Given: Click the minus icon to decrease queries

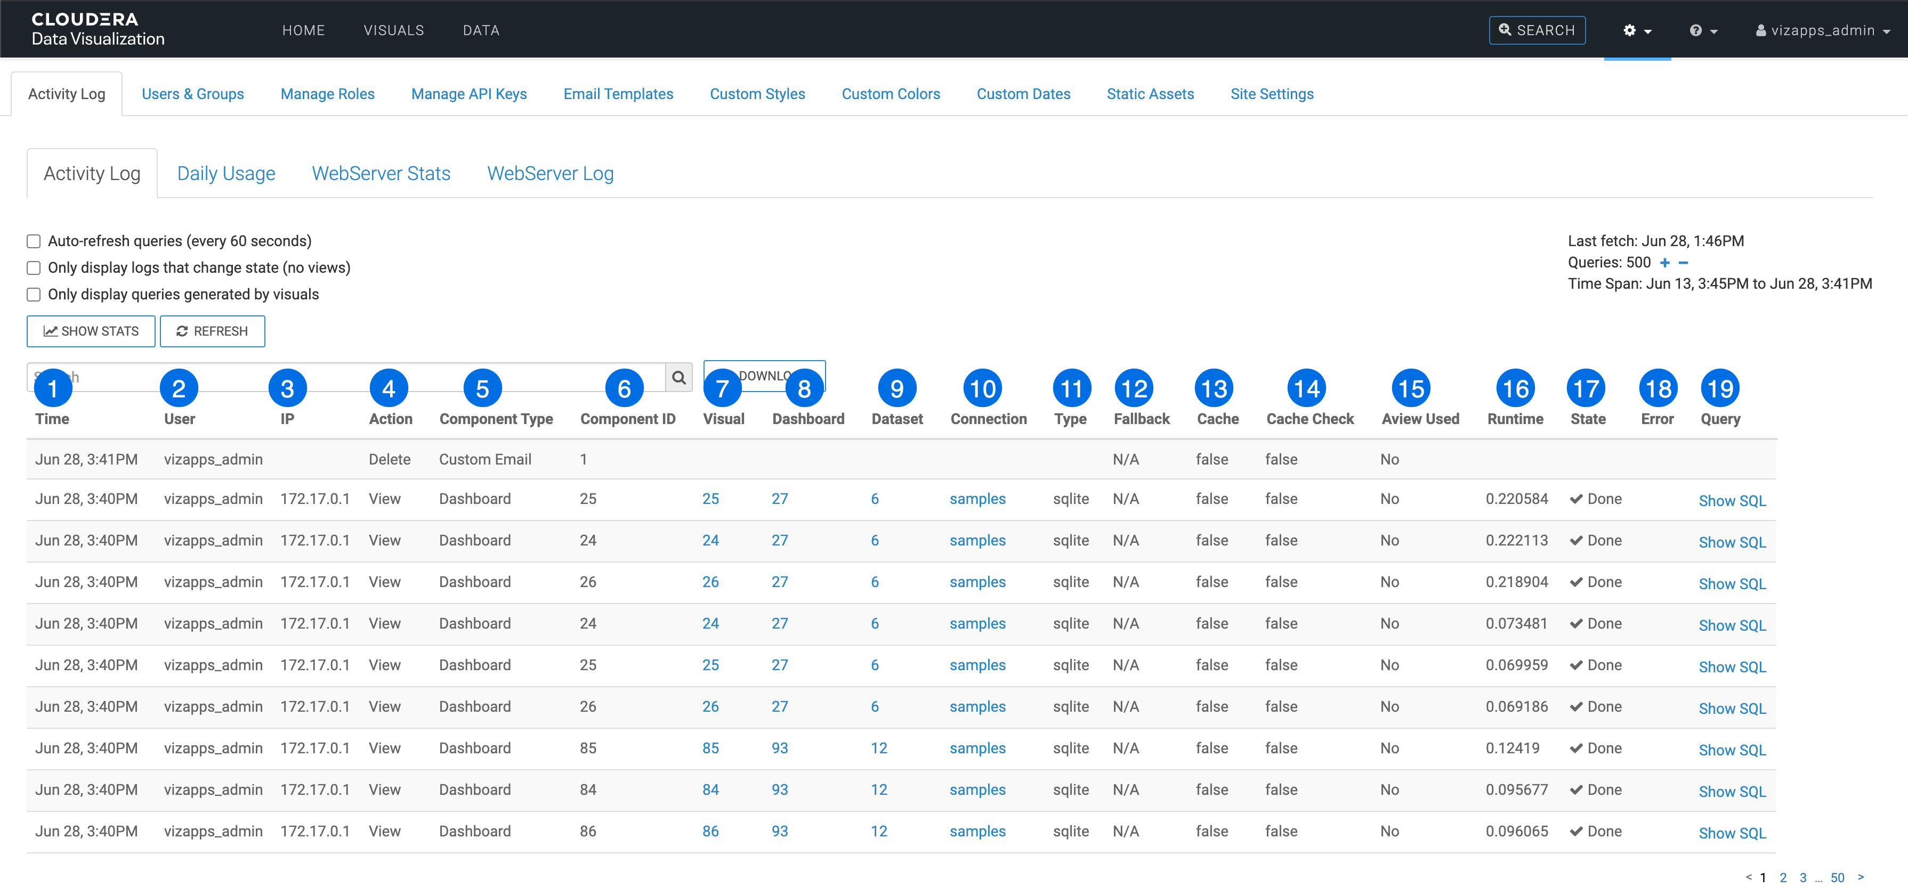Looking at the screenshot, I should pos(1683,263).
